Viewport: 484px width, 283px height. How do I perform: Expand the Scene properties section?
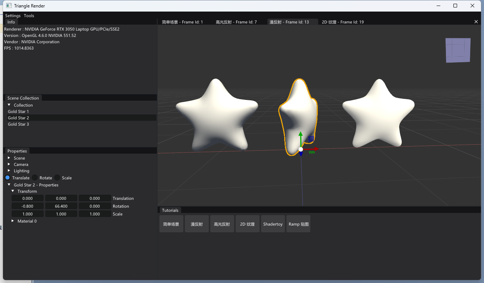[x=9, y=158]
